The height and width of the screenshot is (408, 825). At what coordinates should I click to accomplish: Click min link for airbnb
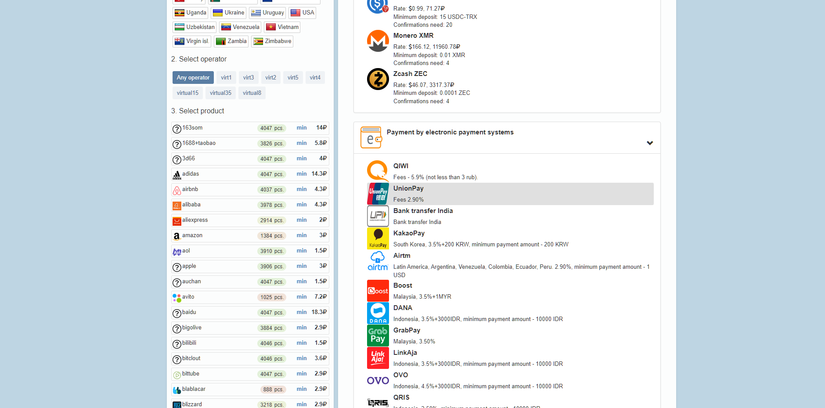click(302, 189)
